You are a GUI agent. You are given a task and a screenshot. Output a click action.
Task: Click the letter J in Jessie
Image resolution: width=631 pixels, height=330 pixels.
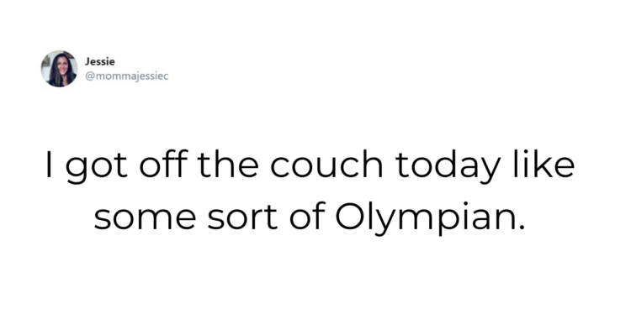point(87,62)
